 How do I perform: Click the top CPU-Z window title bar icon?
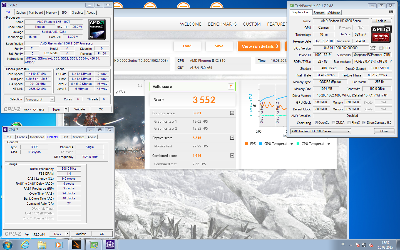pos(4,5)
